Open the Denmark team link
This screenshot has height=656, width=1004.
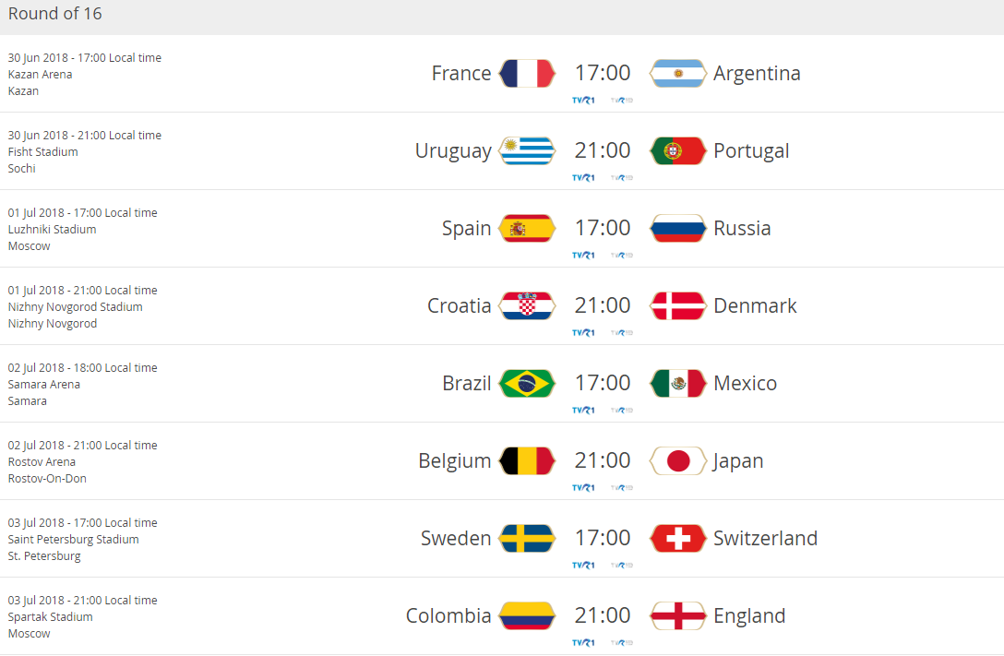coord(755,306)
